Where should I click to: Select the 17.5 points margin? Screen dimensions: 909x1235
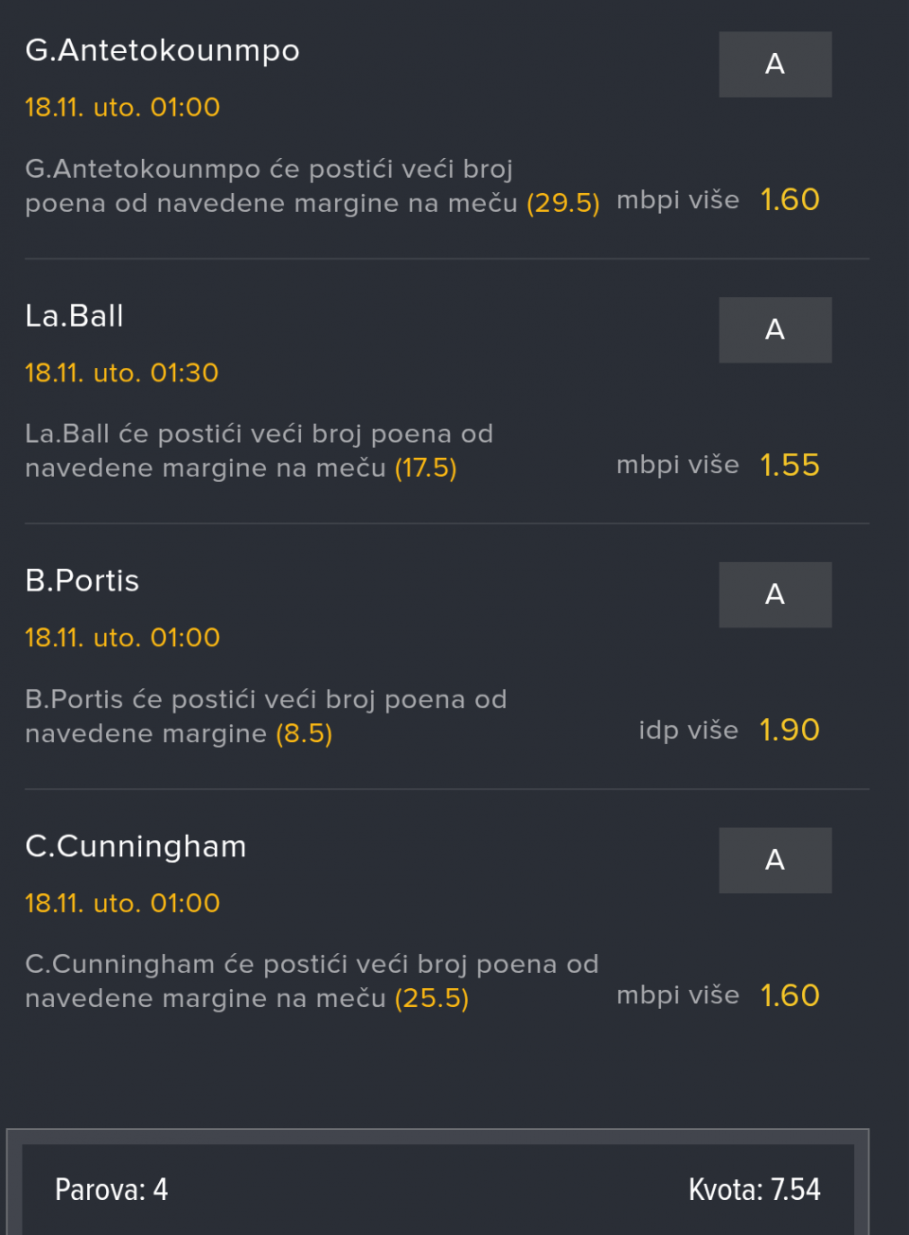point(426,468)
